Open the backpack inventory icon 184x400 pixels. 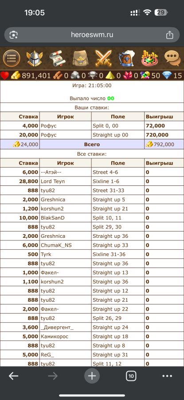80,58
